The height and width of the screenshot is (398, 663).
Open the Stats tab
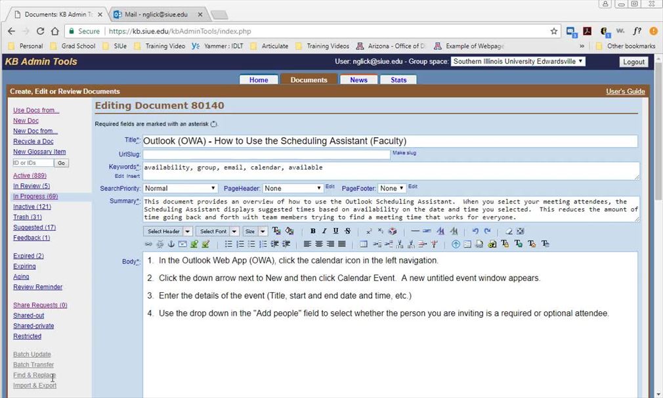coord(398,79)
